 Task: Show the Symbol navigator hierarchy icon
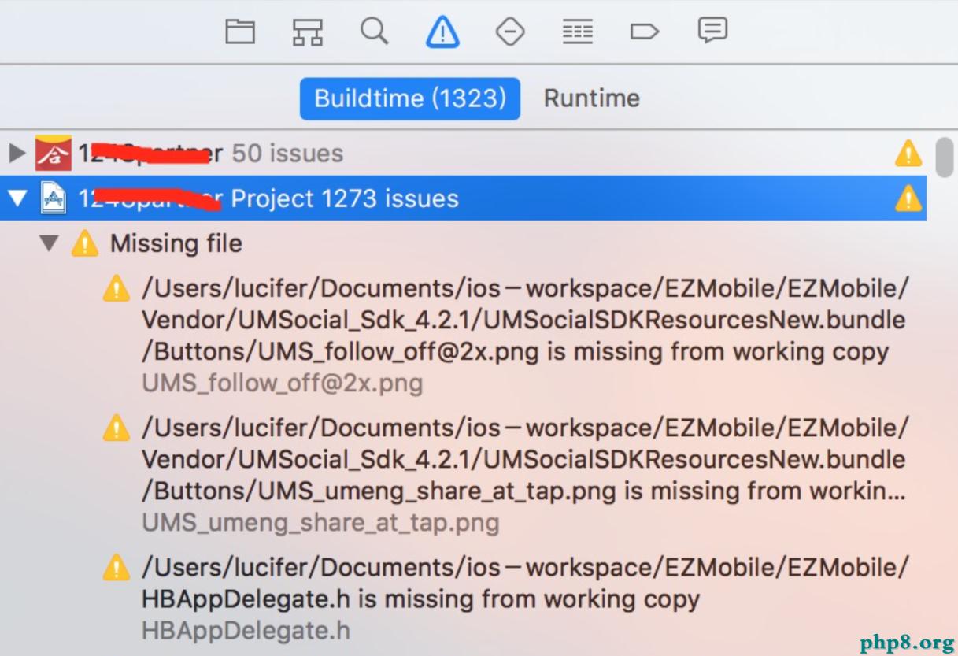(307, 32)
